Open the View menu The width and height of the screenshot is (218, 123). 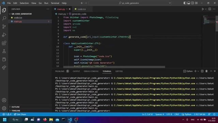click(34, 3)
